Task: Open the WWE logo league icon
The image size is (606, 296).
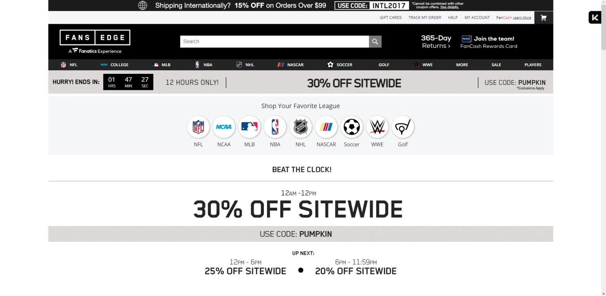Action: coord(377,127)
